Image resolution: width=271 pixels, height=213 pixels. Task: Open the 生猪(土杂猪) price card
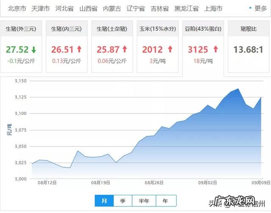coord(112,46)
